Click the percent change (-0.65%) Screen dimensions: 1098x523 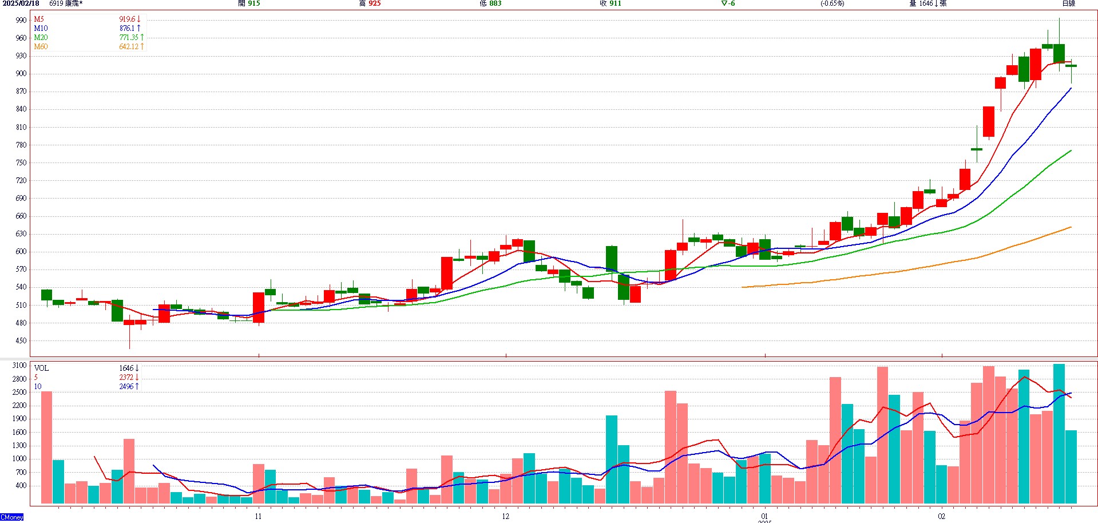tap(832, 3)
